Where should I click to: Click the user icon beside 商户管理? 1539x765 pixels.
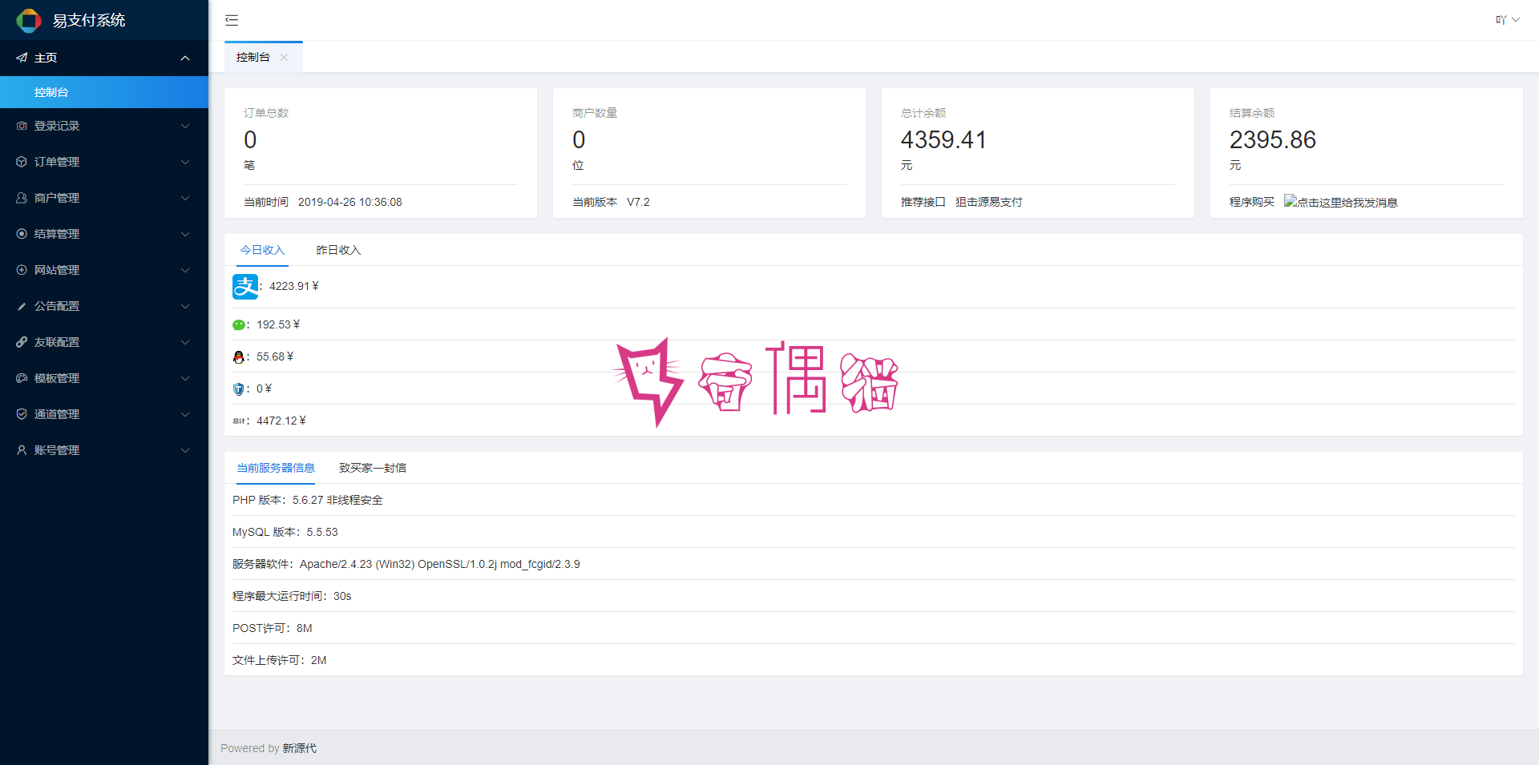pyautogui.click(x=22, y=198)
